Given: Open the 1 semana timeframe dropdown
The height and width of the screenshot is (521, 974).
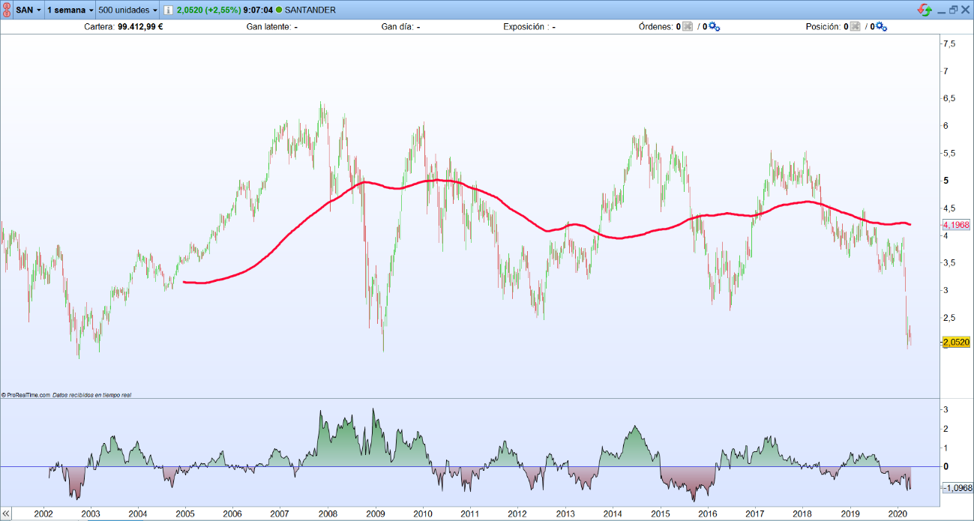Looking at the screenshot, I should [70, 10].
